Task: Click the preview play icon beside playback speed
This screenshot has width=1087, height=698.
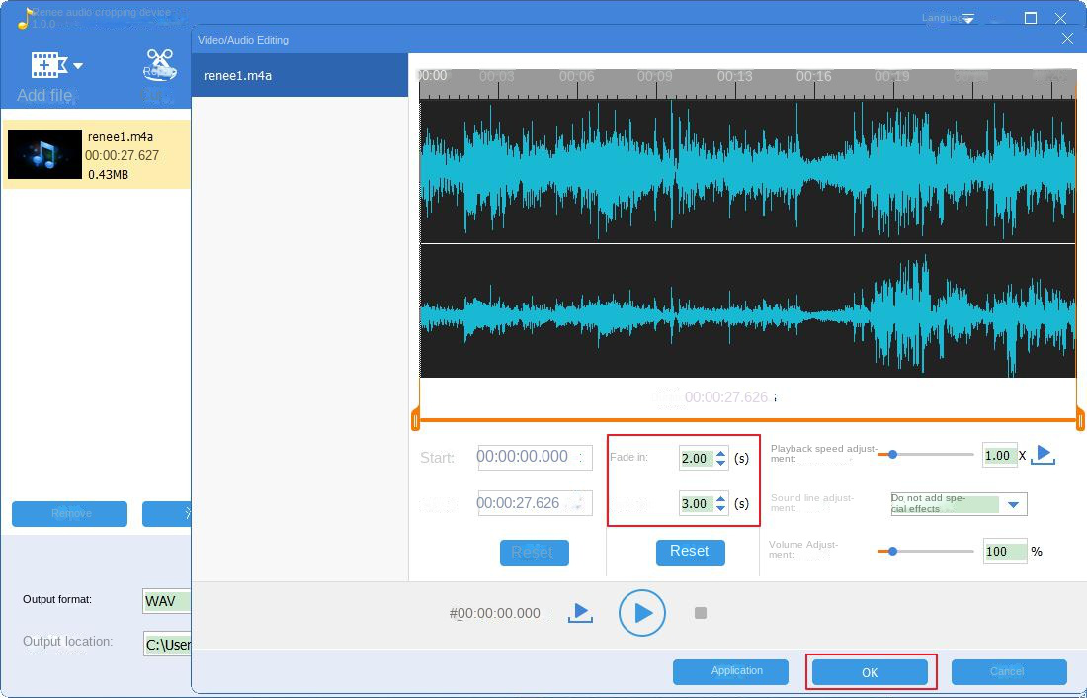Action: (1045, 455)
